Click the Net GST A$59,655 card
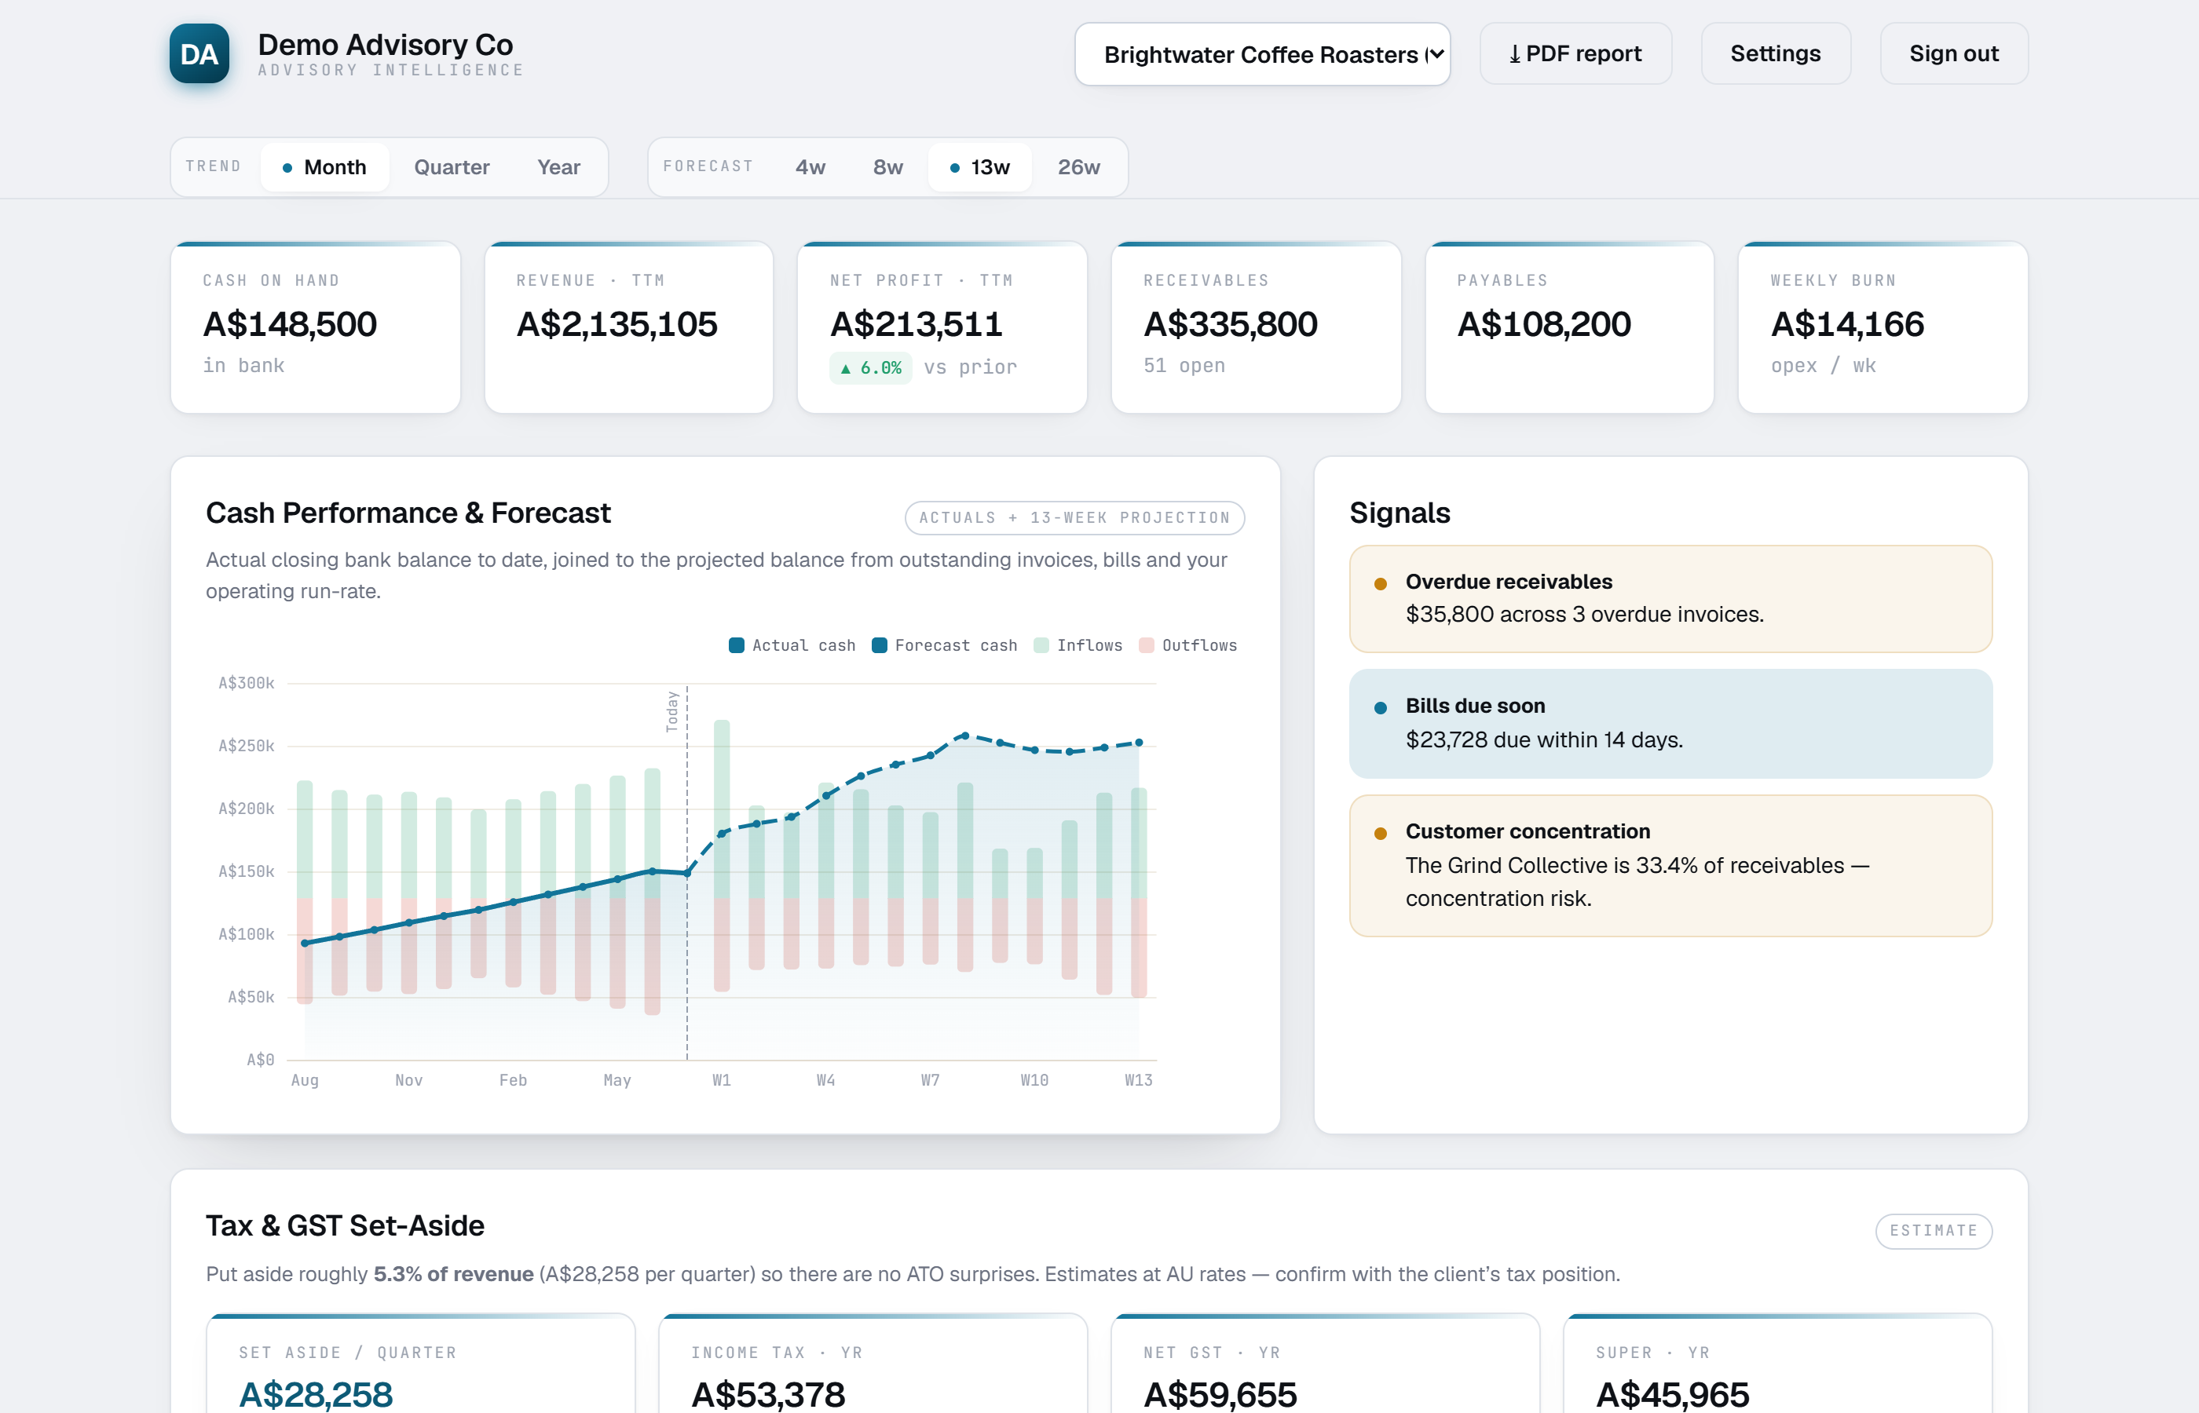Viewport: 2199px width, 1413px height. coord(1325,1364)
